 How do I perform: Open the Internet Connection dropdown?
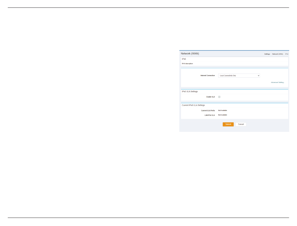(x=239, y=75)
